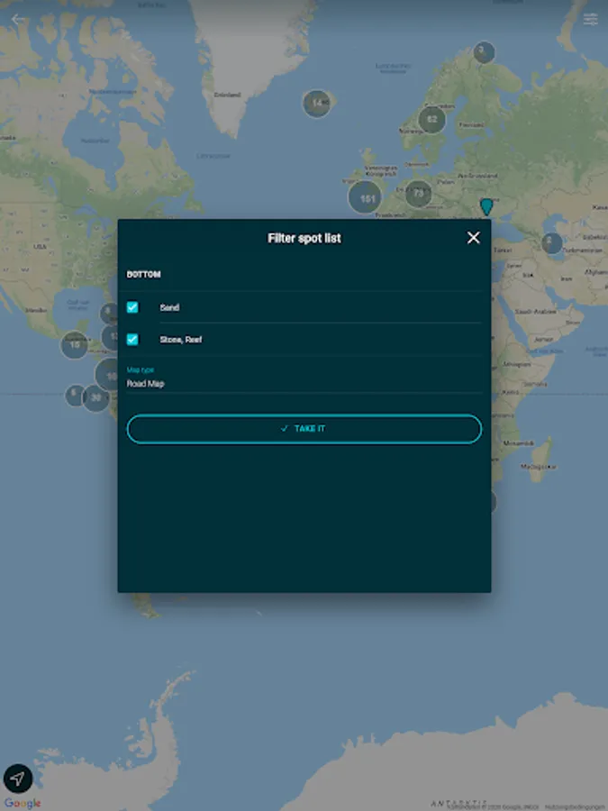
Task: Open filter settings icon at top right
Action: 590,19
